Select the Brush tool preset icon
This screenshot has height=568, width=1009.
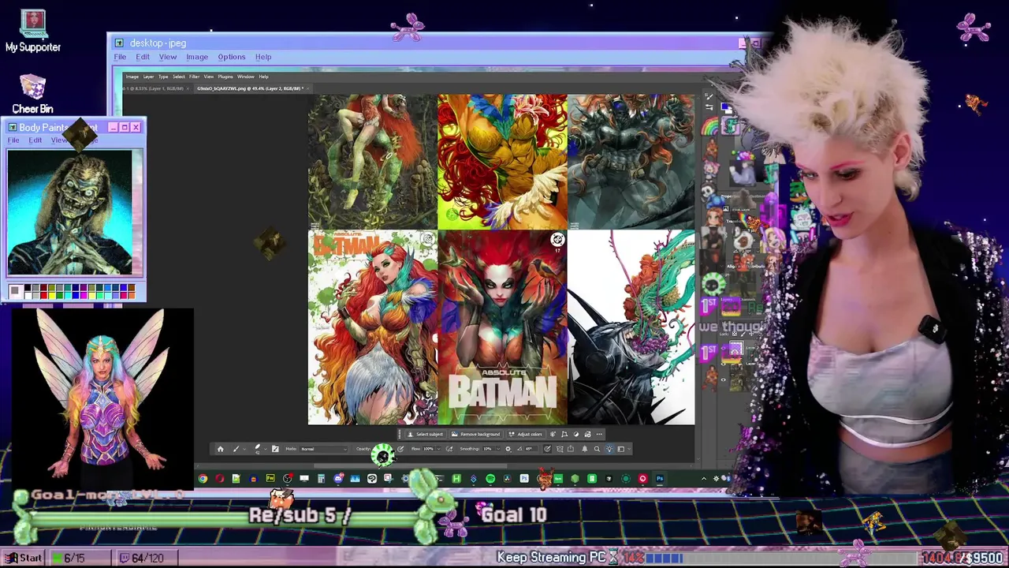tap(236, 449)
